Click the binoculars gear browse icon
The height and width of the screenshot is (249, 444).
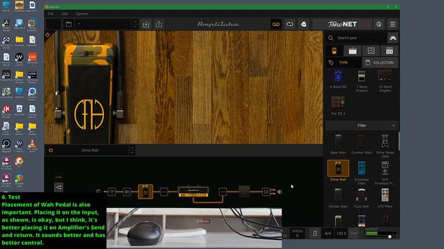click(393, 38)
